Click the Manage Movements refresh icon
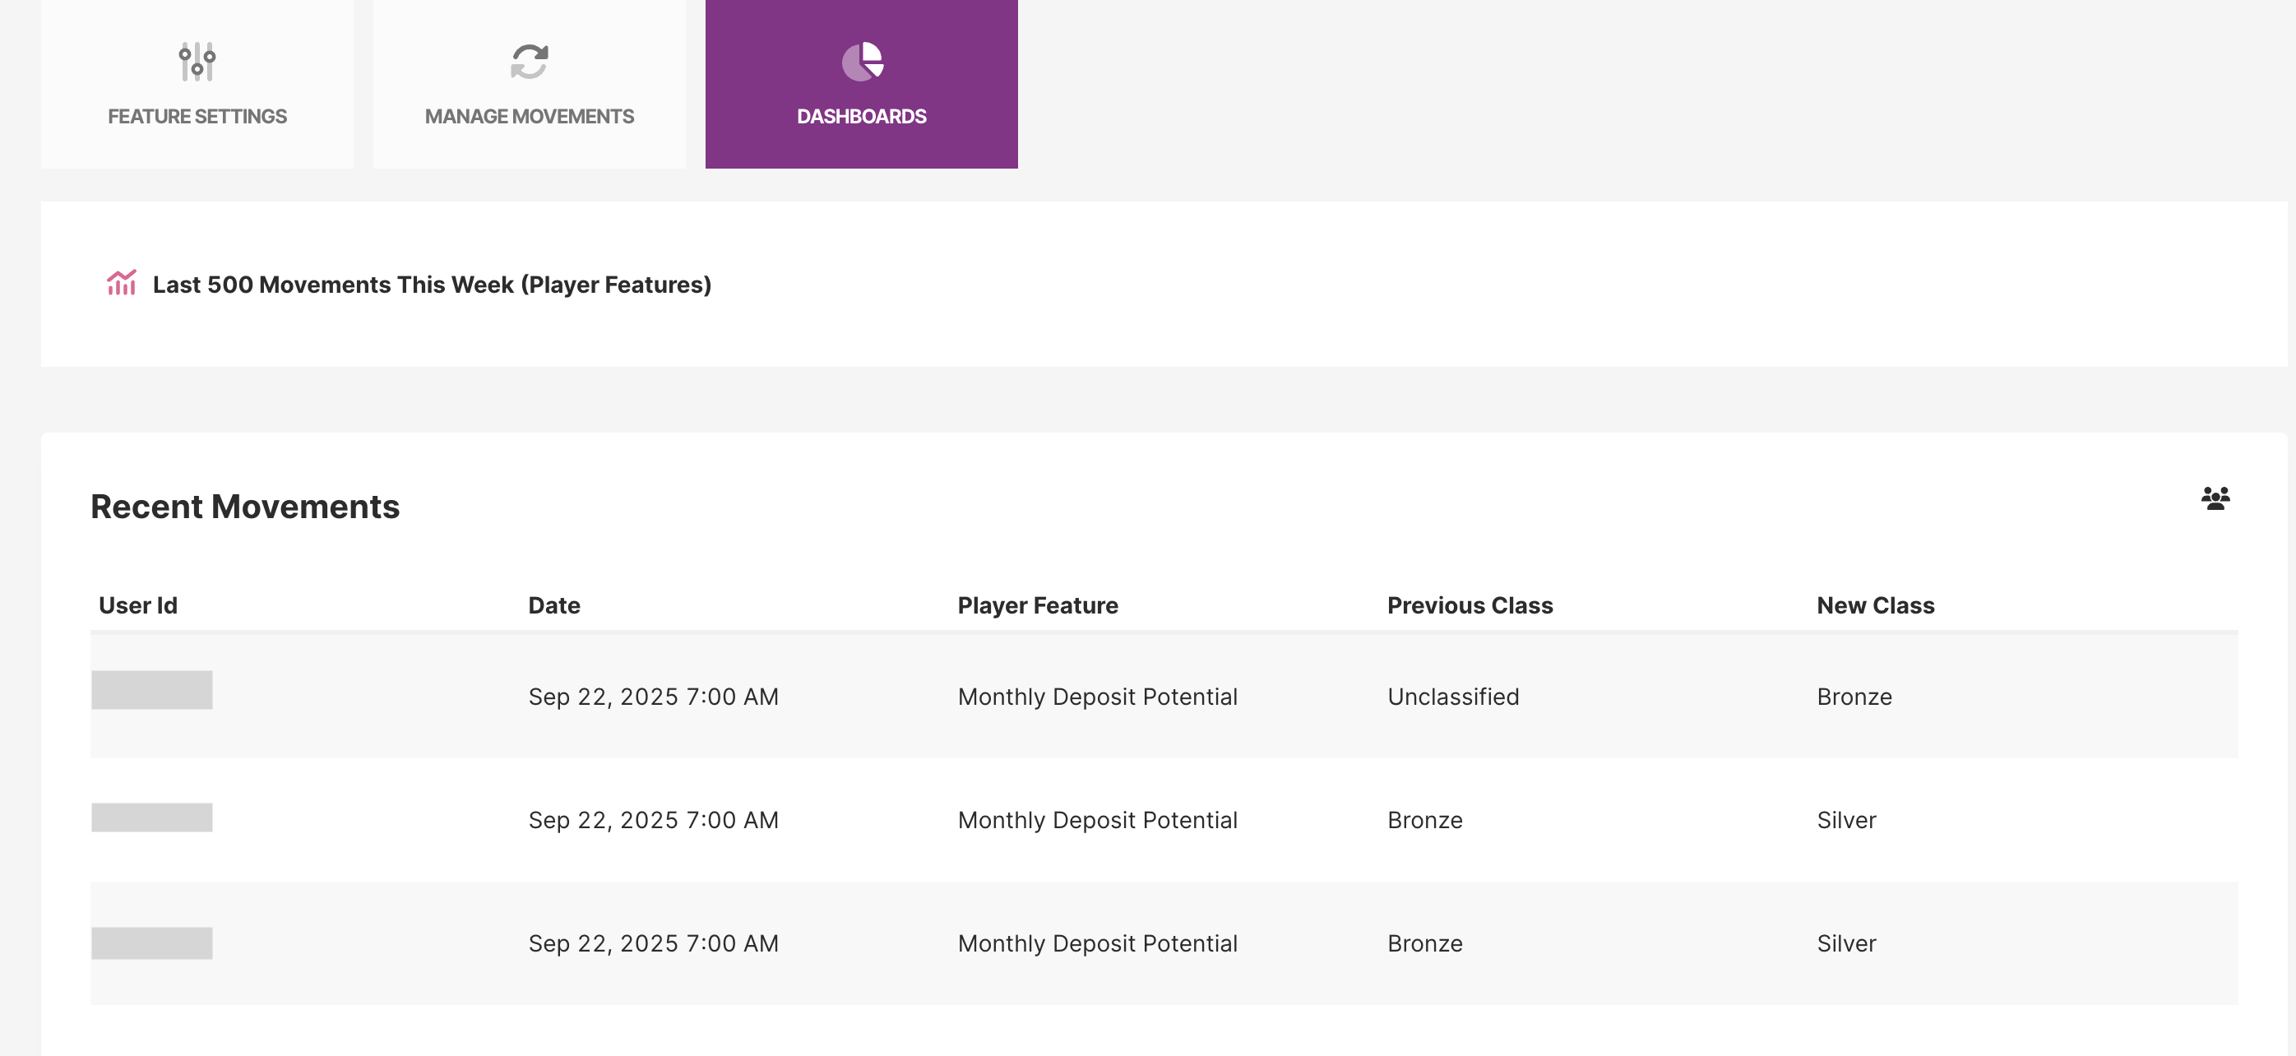This screenshot has width=2296, height=1056. [x=530, y=62]
